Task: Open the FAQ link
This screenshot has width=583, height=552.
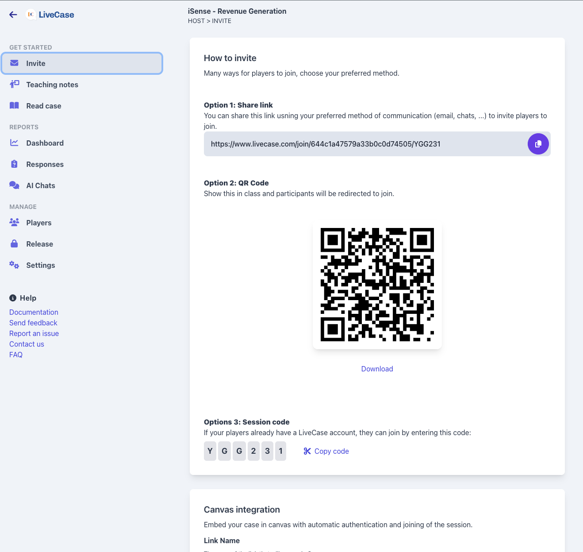Action: pyautogui.click(x=16, y=355)
